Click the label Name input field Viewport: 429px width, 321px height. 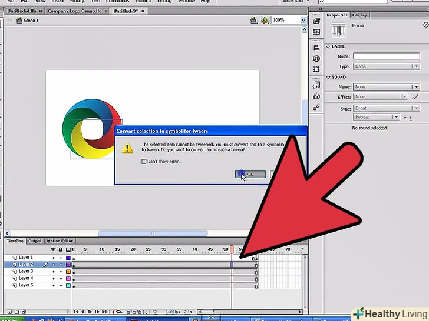[387, 56]
